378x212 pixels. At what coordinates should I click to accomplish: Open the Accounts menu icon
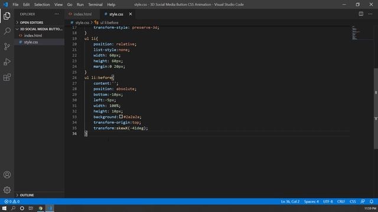point(7,175)
